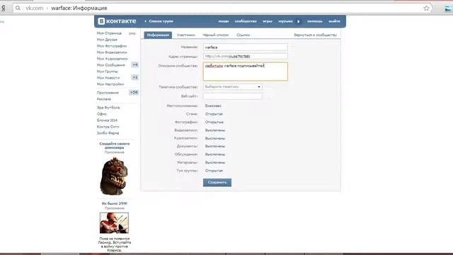The height and width of the screenshot is (255, 453).
Task: Switch to the Участники tab
Action: (x=185, y=35)
